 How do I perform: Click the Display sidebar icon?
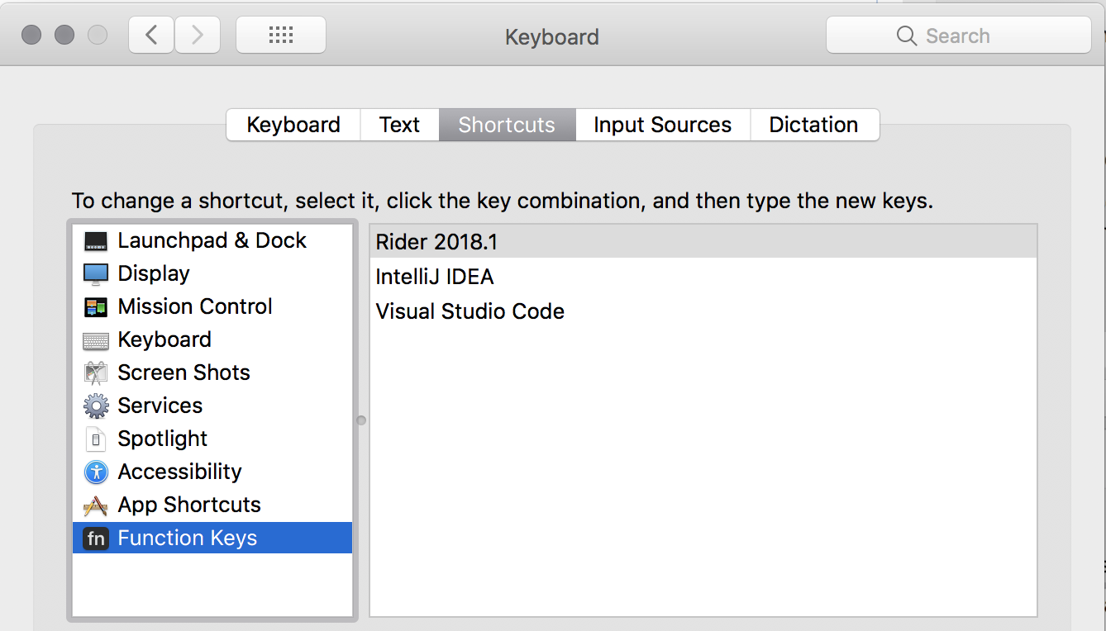(95, 273)
